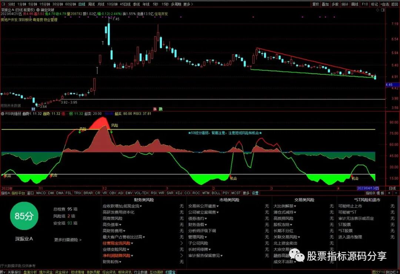
Task: Select the RSI indicator tab
Action: 154,193
